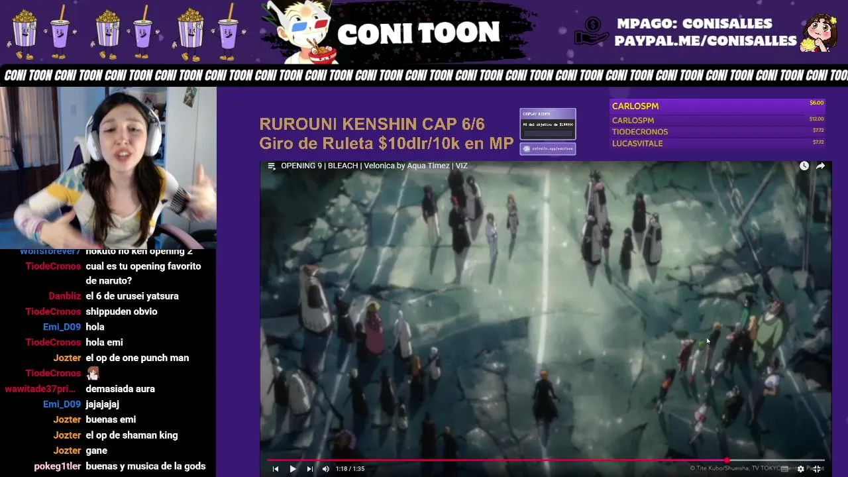The height and width of the screenshot is (477, 848).
Task: Click chat message 'el op de shaman king'
Action: [132, 435]
